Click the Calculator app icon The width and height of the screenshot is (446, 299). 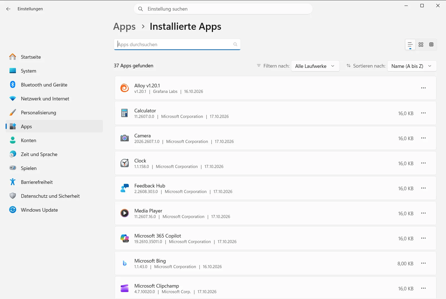(x=125, y=113)
